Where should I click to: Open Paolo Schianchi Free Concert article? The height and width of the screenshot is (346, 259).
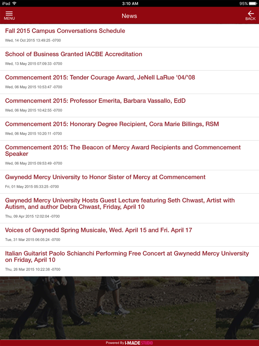pyautogui.click(x=127, y=256)
